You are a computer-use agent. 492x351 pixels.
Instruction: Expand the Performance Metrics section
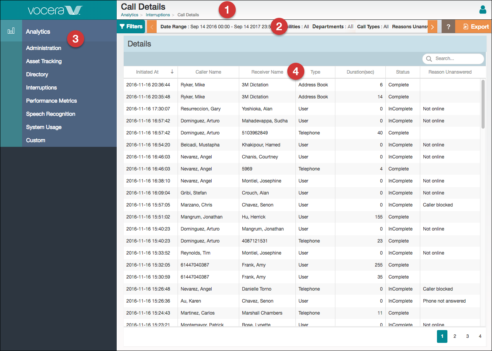click(51, 101)
